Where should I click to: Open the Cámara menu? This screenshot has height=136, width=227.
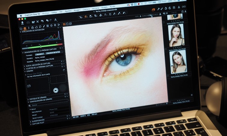tap(86, 9)
